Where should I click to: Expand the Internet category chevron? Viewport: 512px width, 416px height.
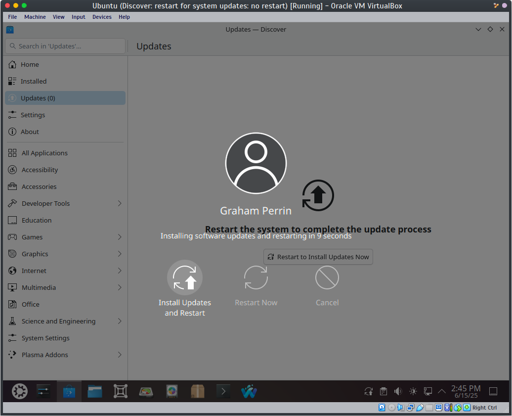[x=120, y=271]
